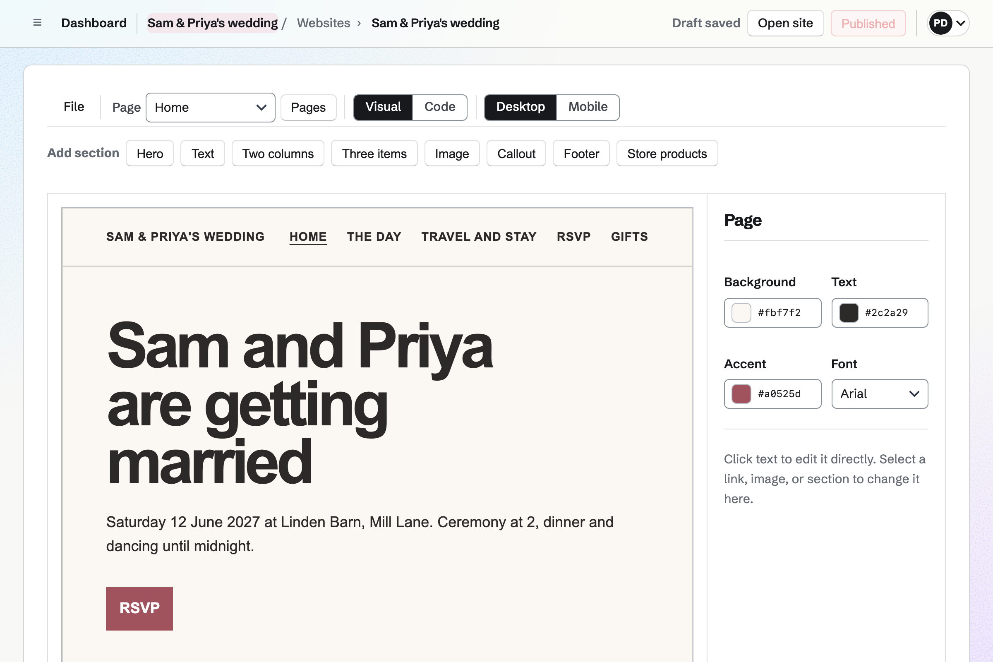
Task: Add a Two columns section
Action: click(278, 153)
